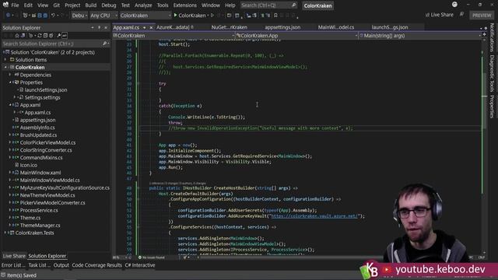Click the Properties wrench icon in Solution Explorer
Viewport: 498px width, 280px height.
coord(59,36)
